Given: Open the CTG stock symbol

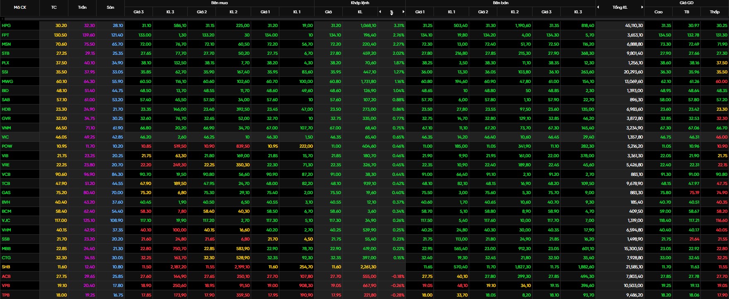Looking at the screenshot, I should (x=6, y=258).
